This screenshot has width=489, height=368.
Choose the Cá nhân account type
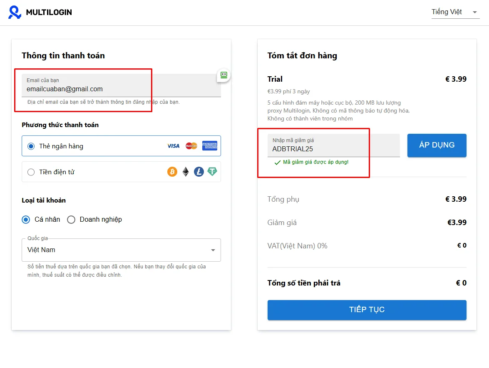[26, 220]
